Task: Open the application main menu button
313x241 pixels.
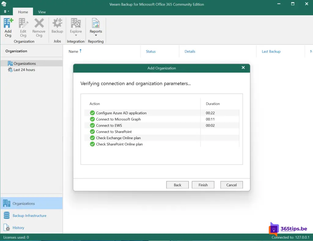Action: coord(6,12)
